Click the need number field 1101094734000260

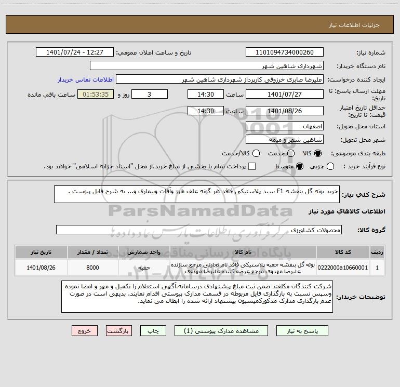[285, 52]
